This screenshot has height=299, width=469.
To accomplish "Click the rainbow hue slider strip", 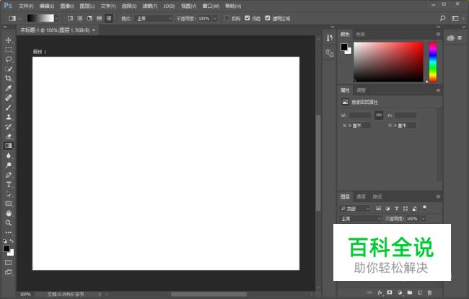I will (x=433, y=61).
